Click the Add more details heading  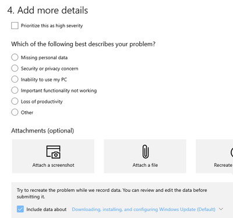[x=48, y=10]
